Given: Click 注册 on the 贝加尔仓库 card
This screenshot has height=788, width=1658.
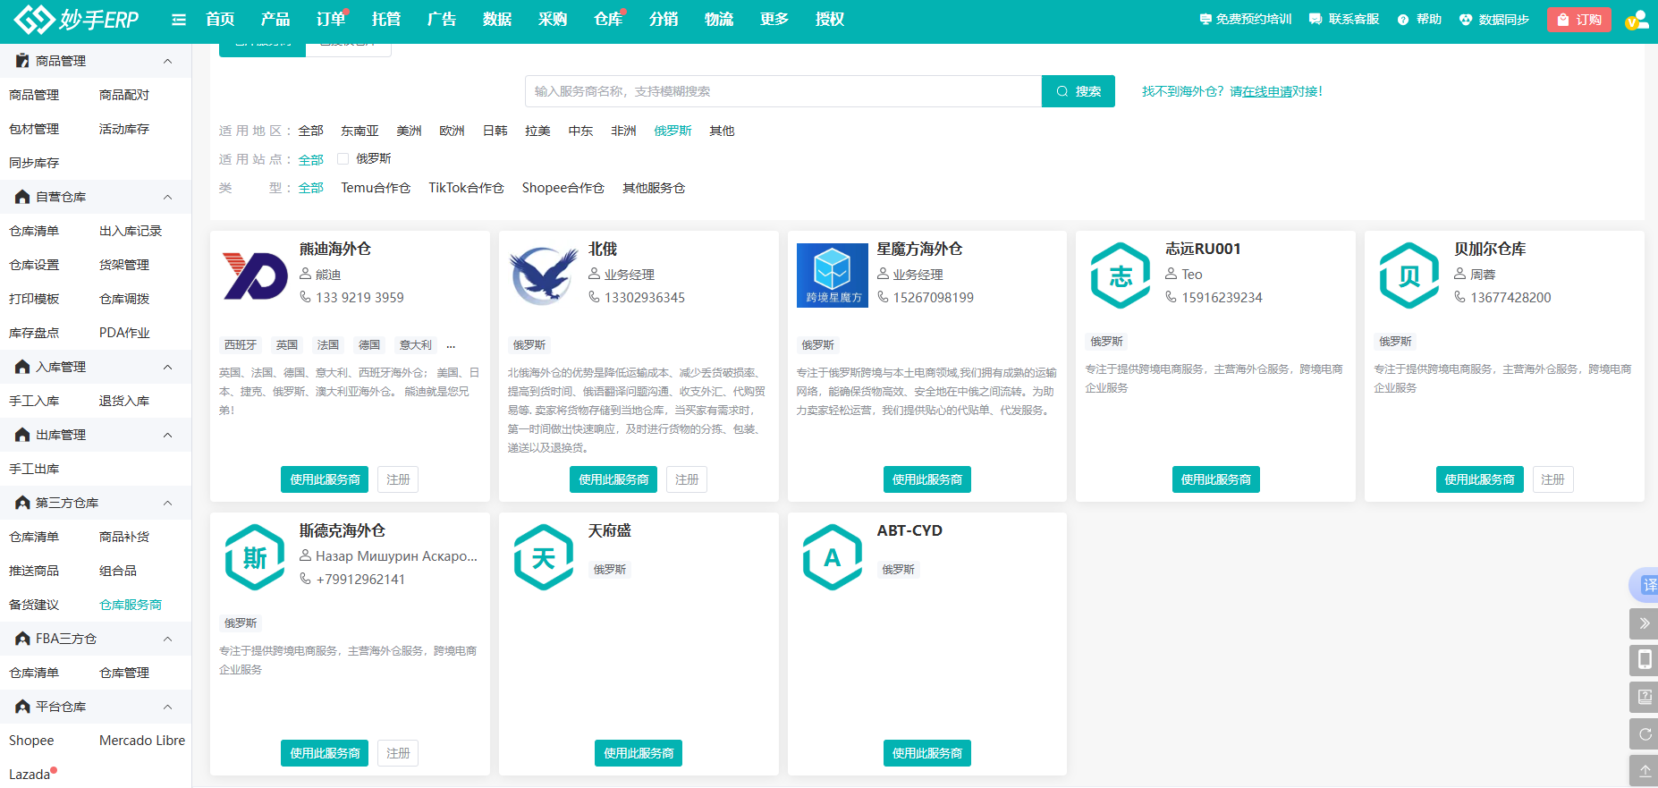Looking at the screenshot, I should click(x=1553, y=479).
